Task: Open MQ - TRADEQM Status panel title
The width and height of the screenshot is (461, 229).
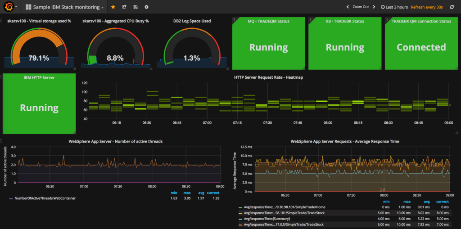Action: (268, 21)
